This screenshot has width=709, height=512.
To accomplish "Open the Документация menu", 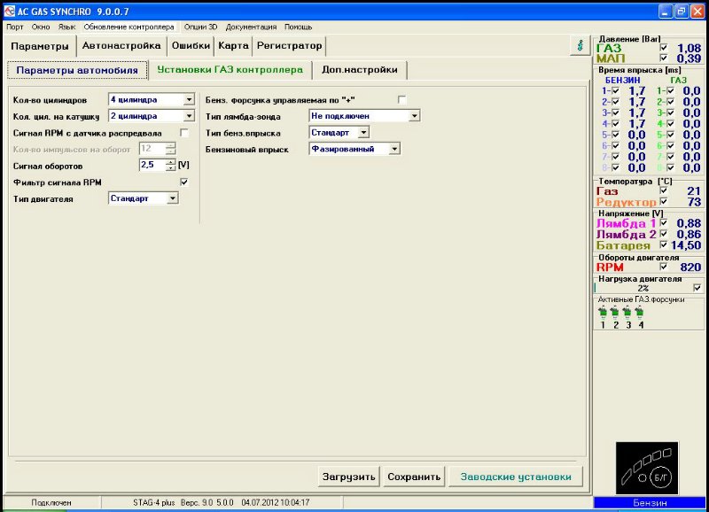I will point(251,27).
